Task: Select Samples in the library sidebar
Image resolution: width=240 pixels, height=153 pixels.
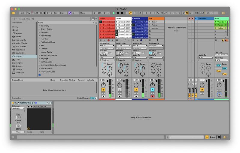Action: pyautogui.click(x=19, y=63)
